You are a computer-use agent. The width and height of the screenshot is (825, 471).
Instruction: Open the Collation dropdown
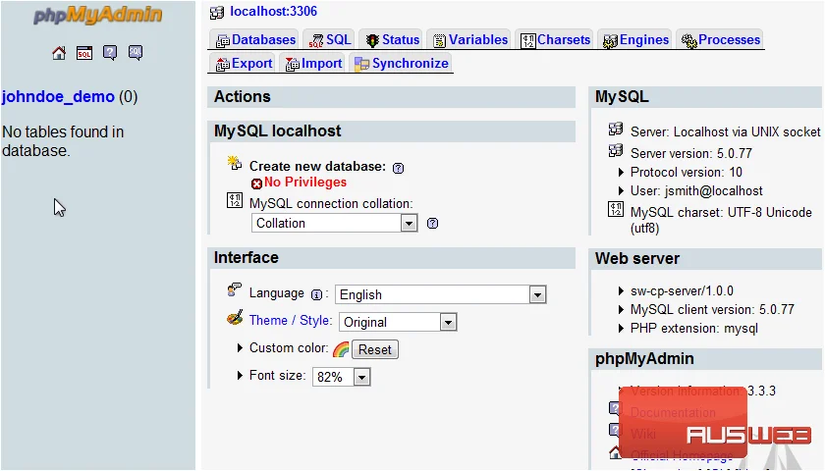point(335,224)
